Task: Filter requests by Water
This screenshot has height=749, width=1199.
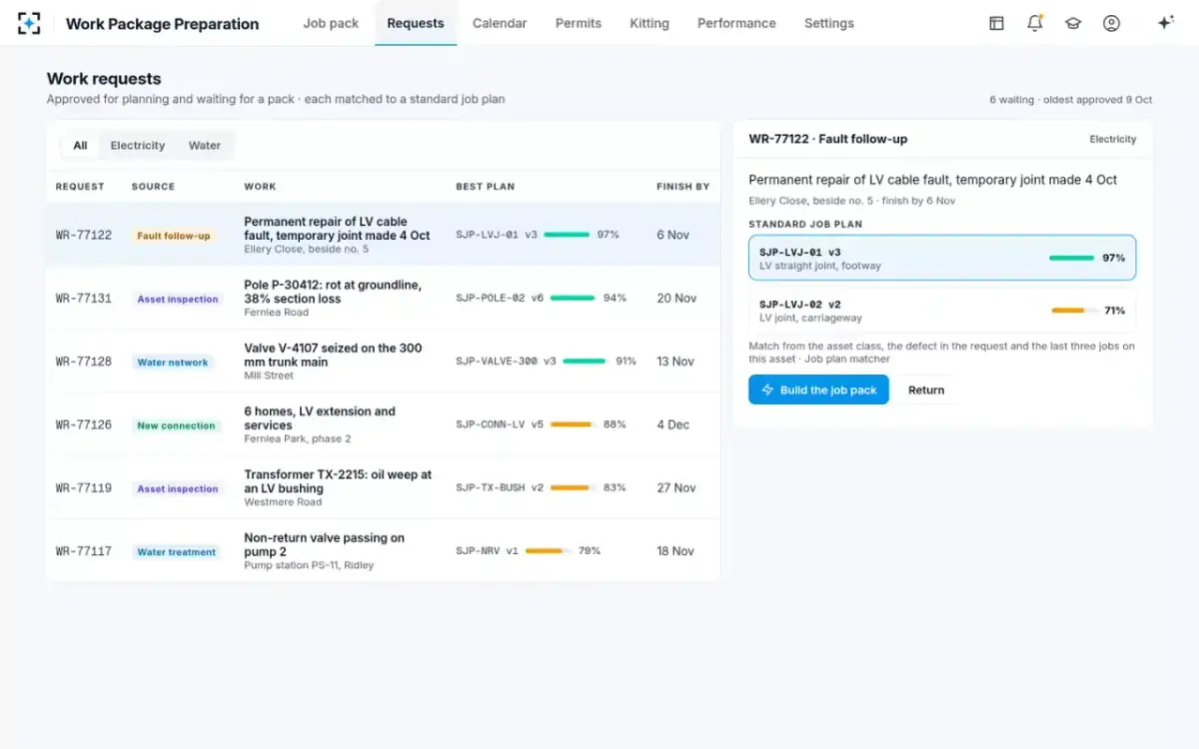Action: pos(205,146)
